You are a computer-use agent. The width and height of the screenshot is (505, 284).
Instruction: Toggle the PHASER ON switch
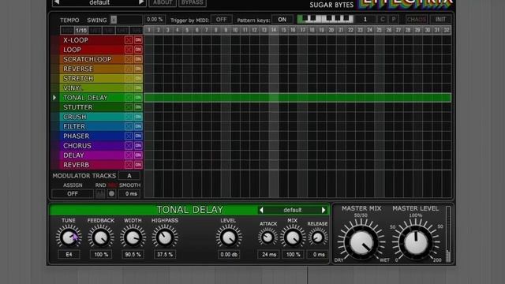138,136
